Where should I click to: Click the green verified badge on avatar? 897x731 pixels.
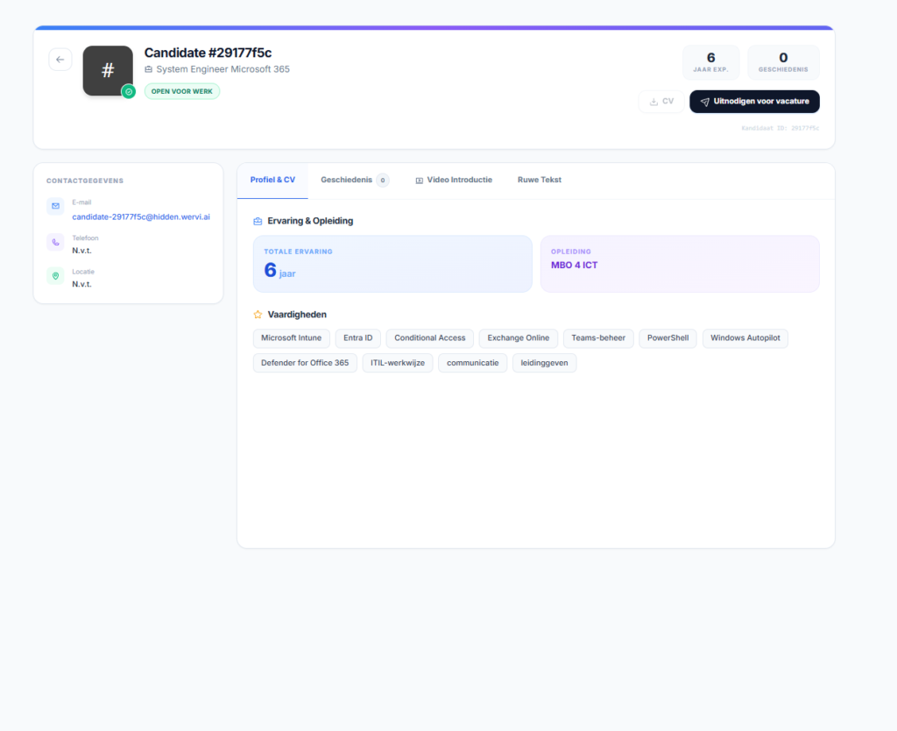click(129, 91)
